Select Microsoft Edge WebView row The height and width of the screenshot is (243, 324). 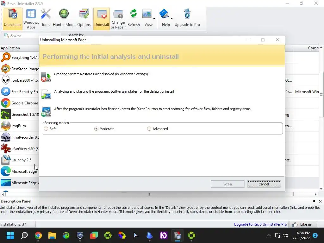click(x=20, y=183)
